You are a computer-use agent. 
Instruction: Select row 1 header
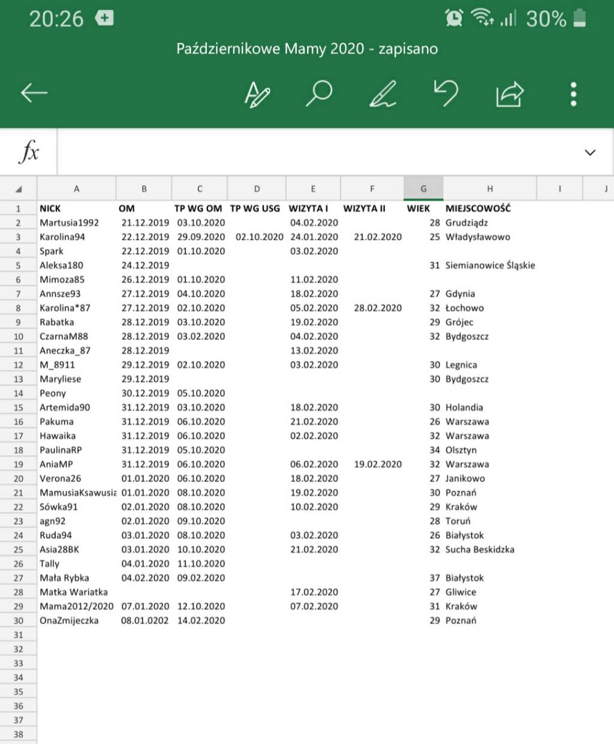point(18,209)
